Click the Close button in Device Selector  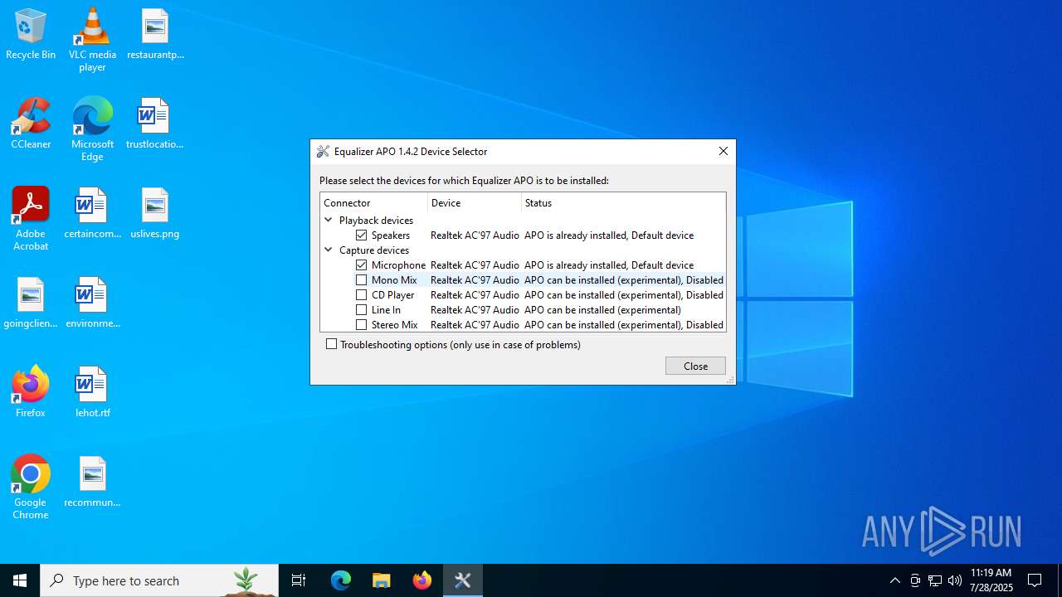[x=695, y=366]
